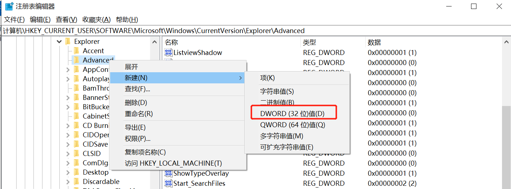Click the Start_SearchFiles value icon

click(x=168, y=183)
